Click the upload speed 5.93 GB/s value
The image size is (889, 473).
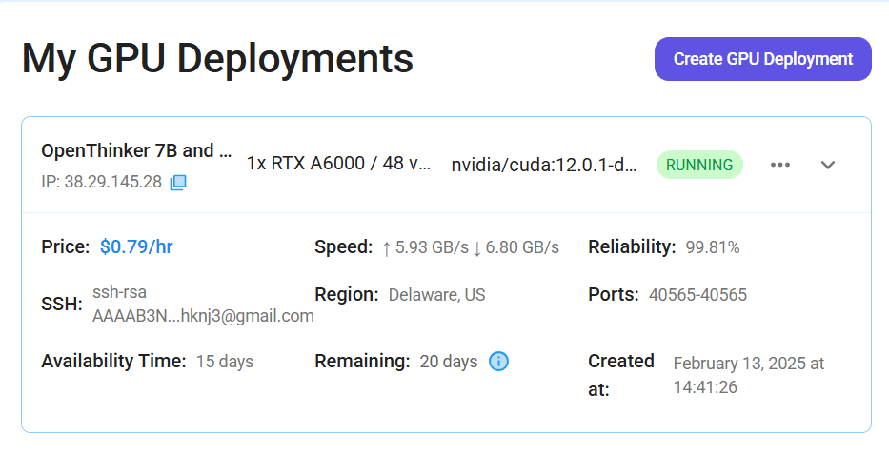(x=425, y=247)
